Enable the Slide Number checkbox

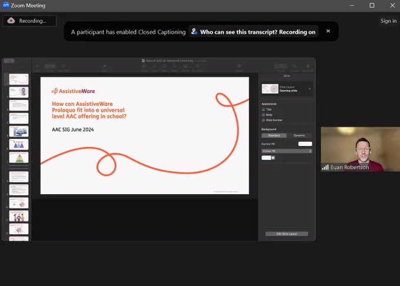(x=264, y=120)
